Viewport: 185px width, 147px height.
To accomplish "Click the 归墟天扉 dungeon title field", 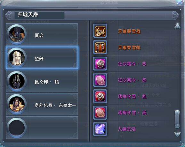I will (39, 15).
